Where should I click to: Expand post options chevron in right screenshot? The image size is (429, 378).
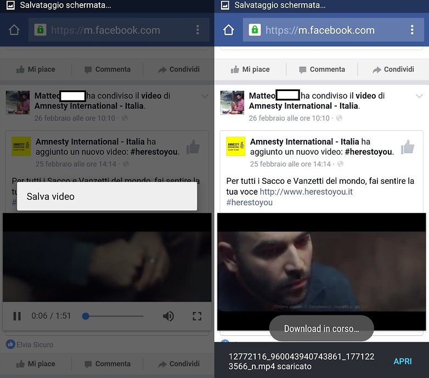419,96
